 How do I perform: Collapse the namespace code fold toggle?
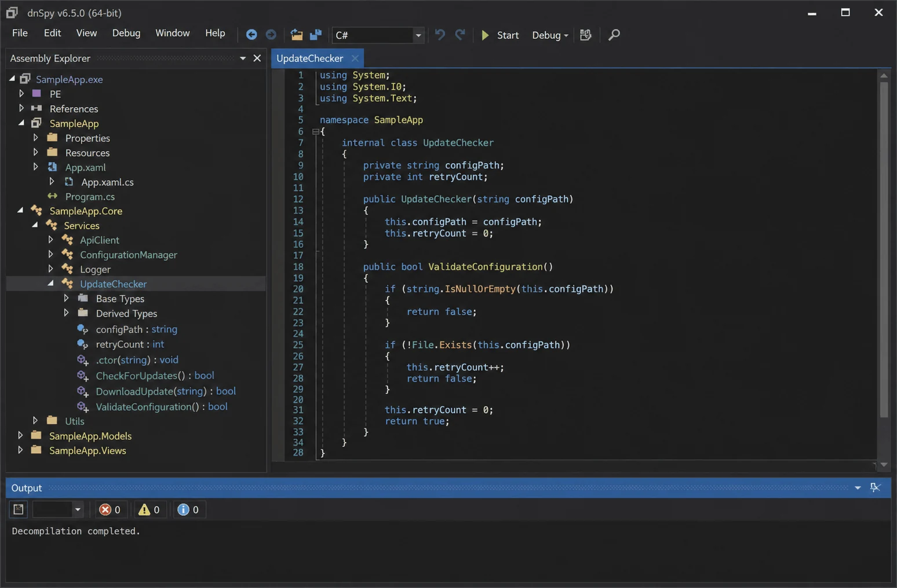[x=315, y=131]
